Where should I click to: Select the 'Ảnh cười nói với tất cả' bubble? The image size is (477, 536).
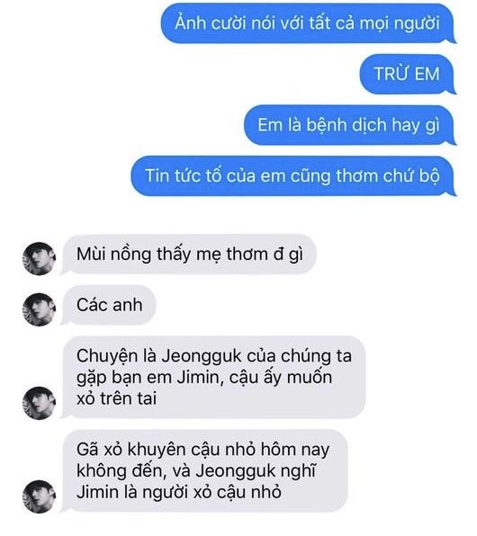[x=309, y=23]
